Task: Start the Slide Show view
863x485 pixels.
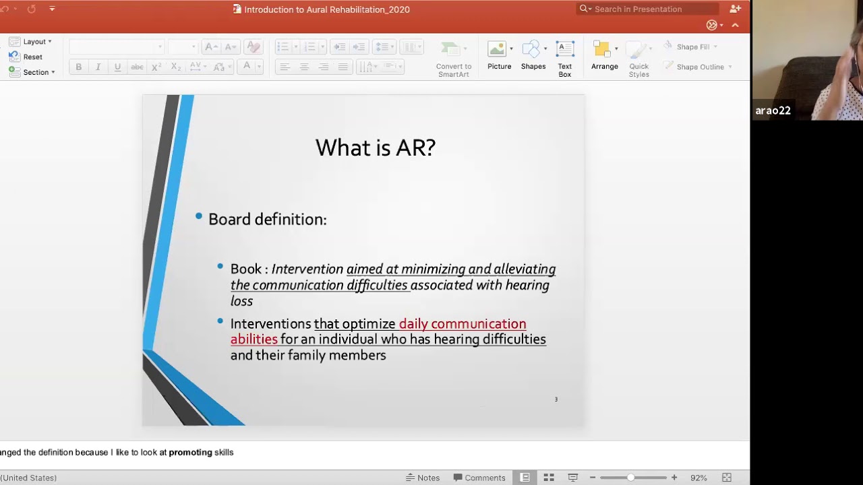Action: point(573,478)
